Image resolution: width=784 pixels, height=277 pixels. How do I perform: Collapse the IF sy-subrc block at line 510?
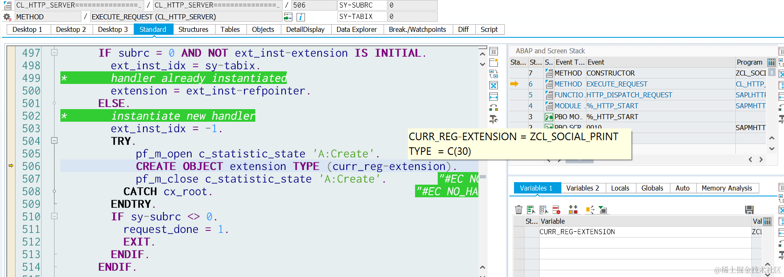[x=54, y=216]
